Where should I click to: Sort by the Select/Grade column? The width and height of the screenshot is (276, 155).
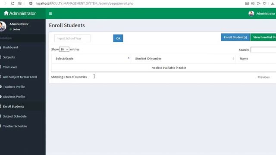(x=91, y=59)
